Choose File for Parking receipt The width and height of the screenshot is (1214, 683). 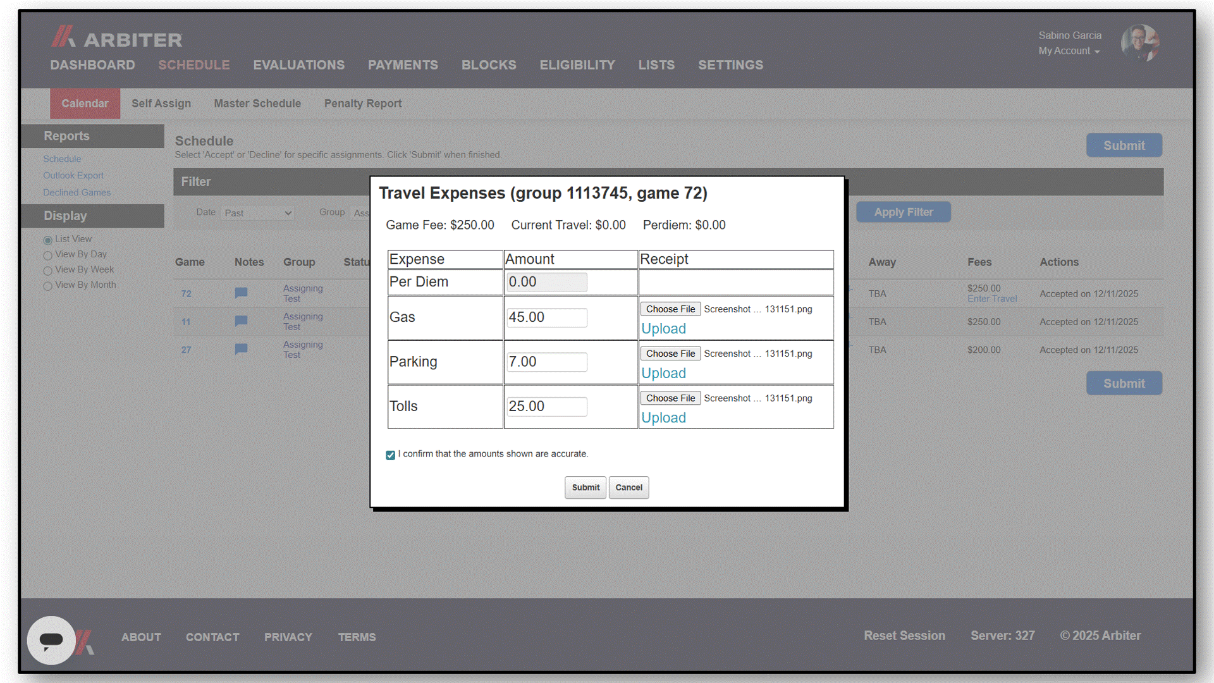click(x=670, y=354)
